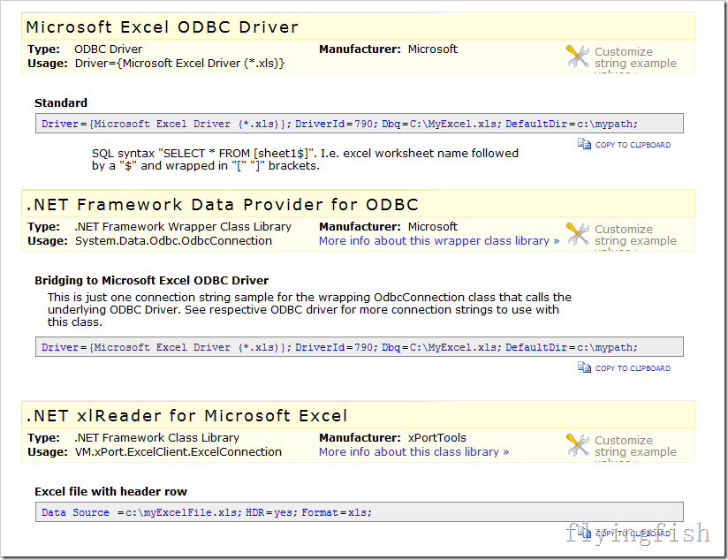
Task: Click the 'Microsoft Excel ODBC Driver' heading
Action: pyautogui.click(x=162, y=26)
